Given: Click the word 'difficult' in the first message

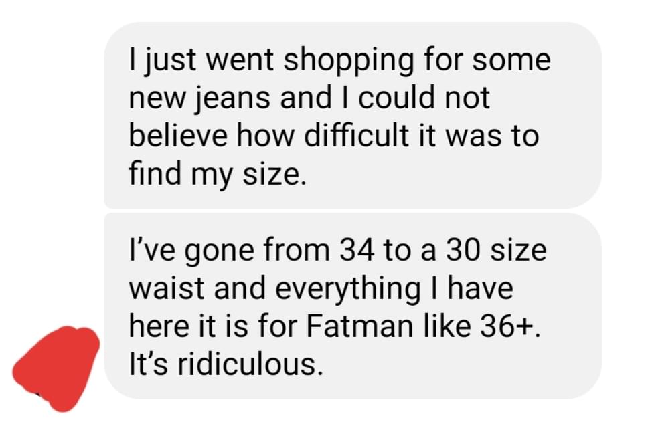Looking at the screenshot, I should click(356, 136).
